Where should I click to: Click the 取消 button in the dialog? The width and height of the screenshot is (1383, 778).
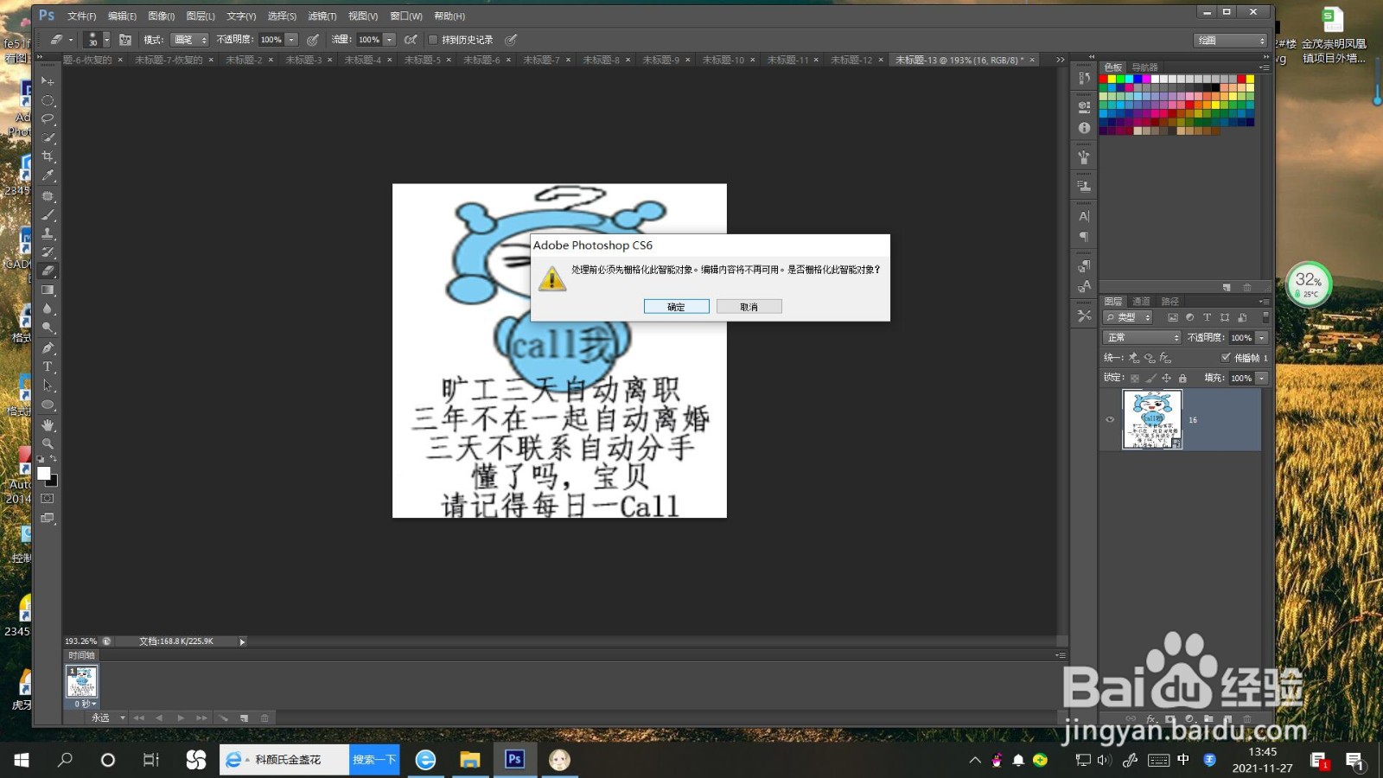pyautogui.click(x=749, y=307)
